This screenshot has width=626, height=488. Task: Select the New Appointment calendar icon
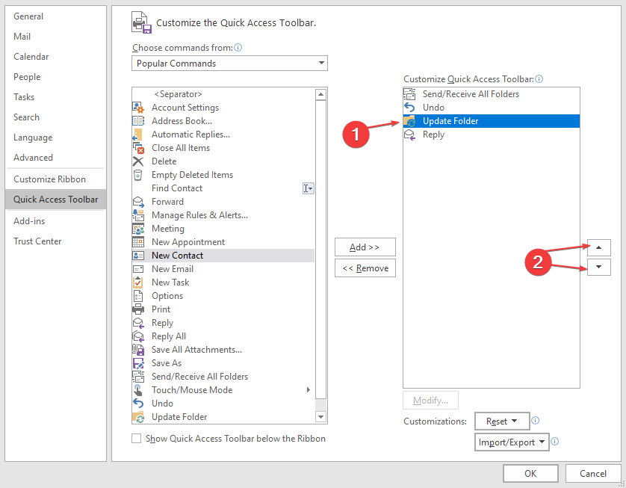coord(138,242)
